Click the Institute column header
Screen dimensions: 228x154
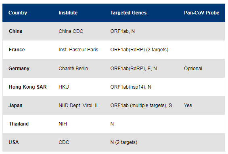(68, 13)
